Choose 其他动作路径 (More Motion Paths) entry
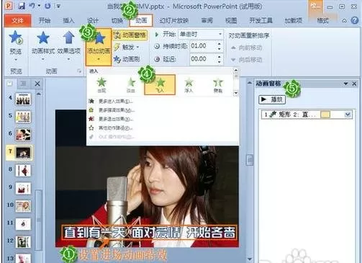The image size is (362, 263). 111,128
